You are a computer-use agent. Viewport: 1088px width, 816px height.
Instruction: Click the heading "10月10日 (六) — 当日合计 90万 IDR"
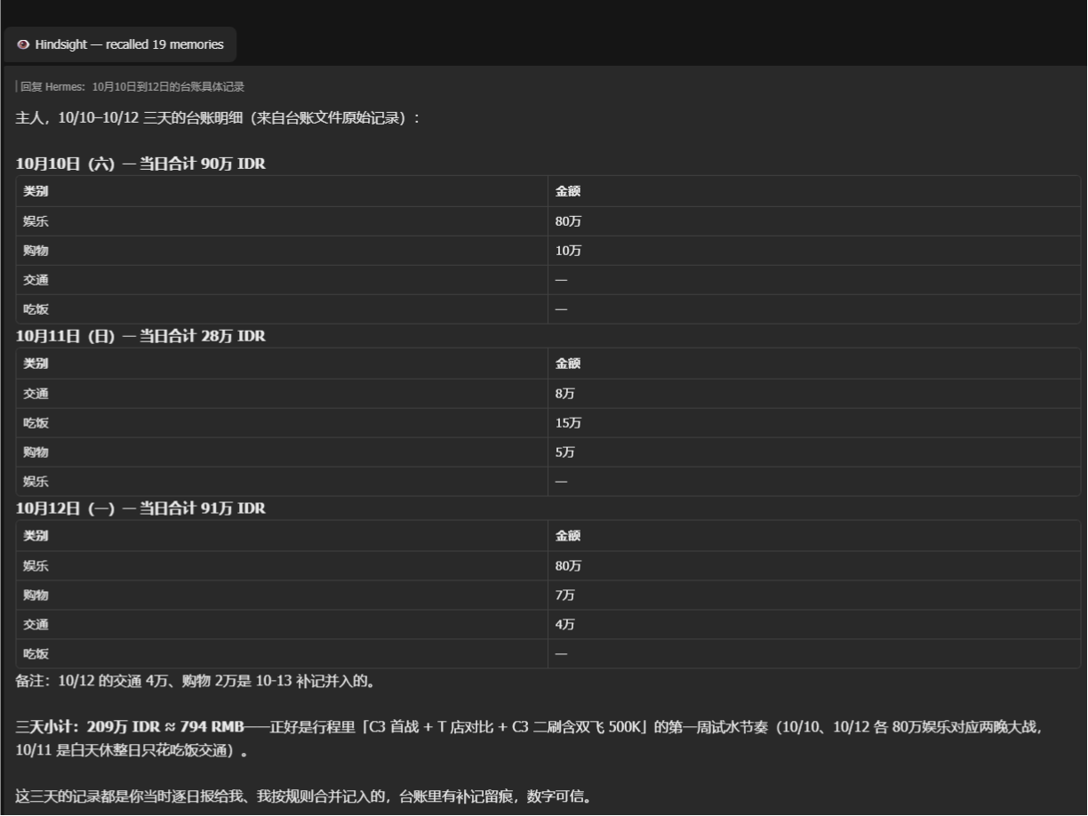point(140,165)
